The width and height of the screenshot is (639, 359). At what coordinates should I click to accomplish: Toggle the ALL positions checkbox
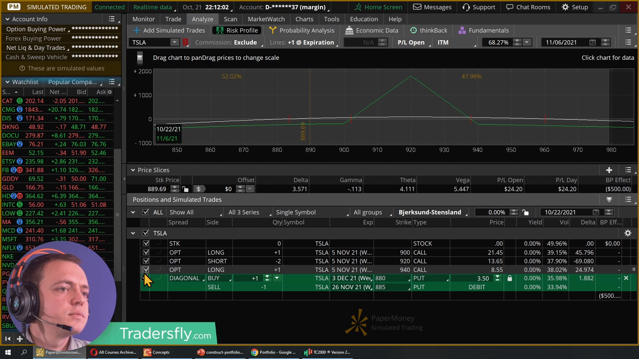pos(145,212)
